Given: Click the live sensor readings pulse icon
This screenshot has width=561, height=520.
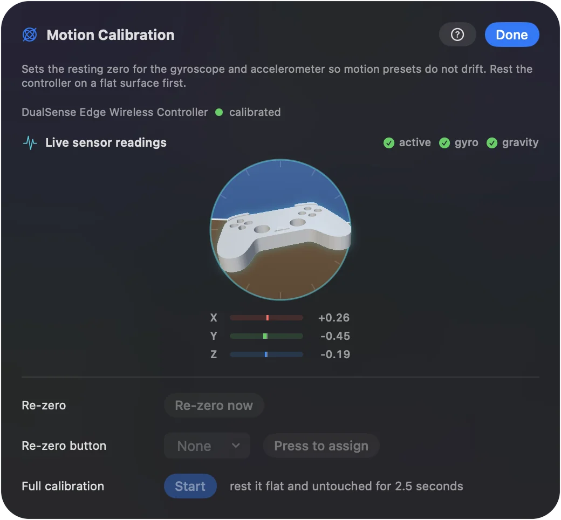Looking at the screenshot, I should 30,143.
